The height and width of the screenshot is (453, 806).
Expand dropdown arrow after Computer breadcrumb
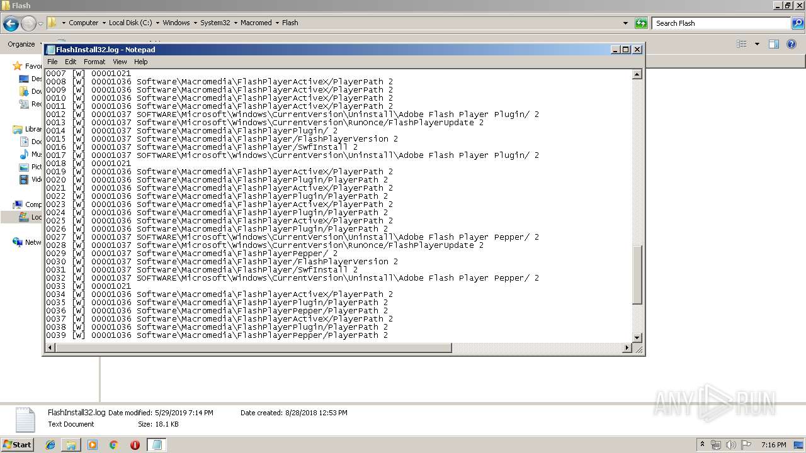coord(103,23)
